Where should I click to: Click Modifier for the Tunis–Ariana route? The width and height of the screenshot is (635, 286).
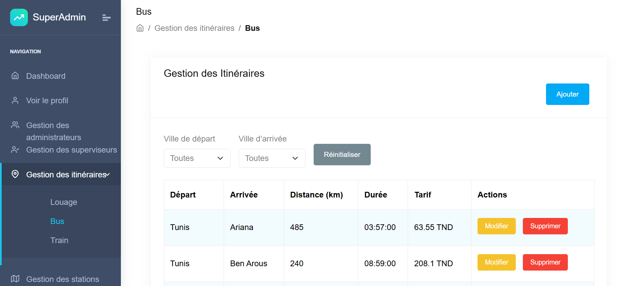tap(497, 226)
